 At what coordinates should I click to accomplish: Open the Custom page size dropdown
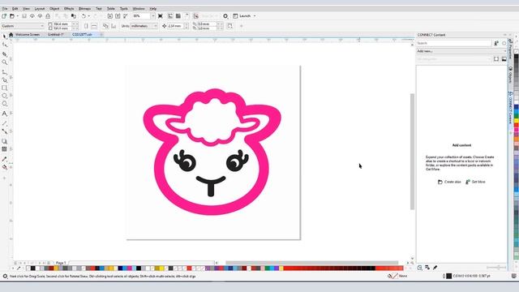click(23, 26)
